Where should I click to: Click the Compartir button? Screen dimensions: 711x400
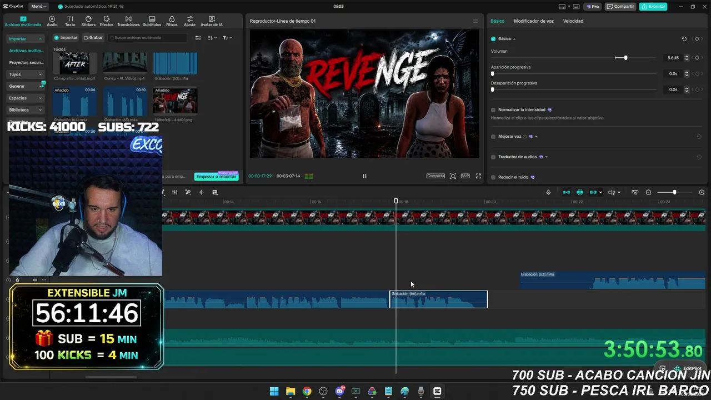tap(620, 7)
